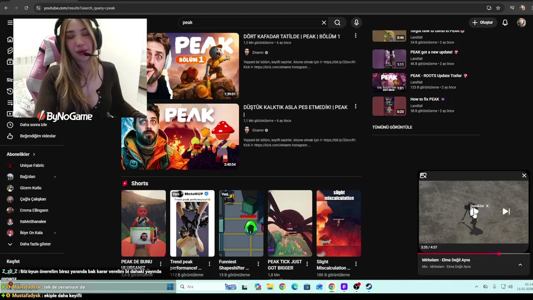Open the Unique Fabric subscription
This screenshot has width=533, height=300.
[x=32, y=165]
